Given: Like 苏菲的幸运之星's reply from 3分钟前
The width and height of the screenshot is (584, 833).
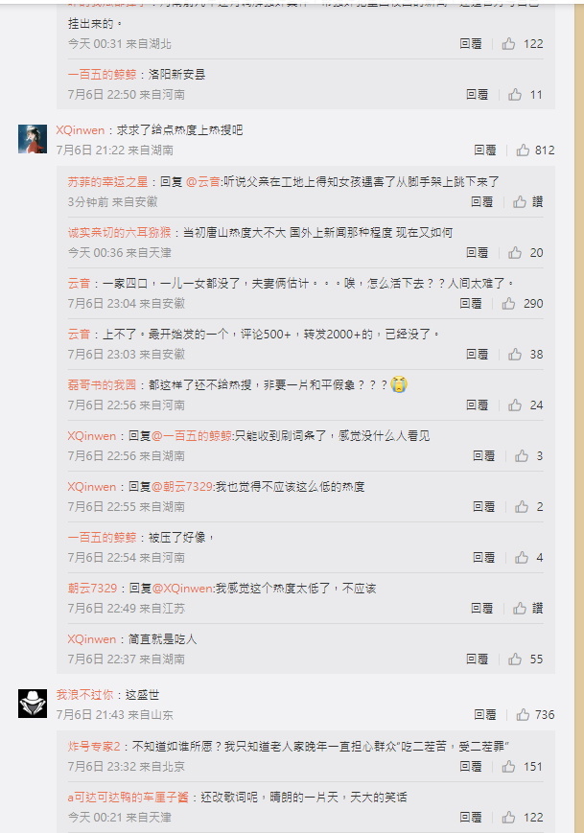Looking at the screenshot, I should pos(527,202).
